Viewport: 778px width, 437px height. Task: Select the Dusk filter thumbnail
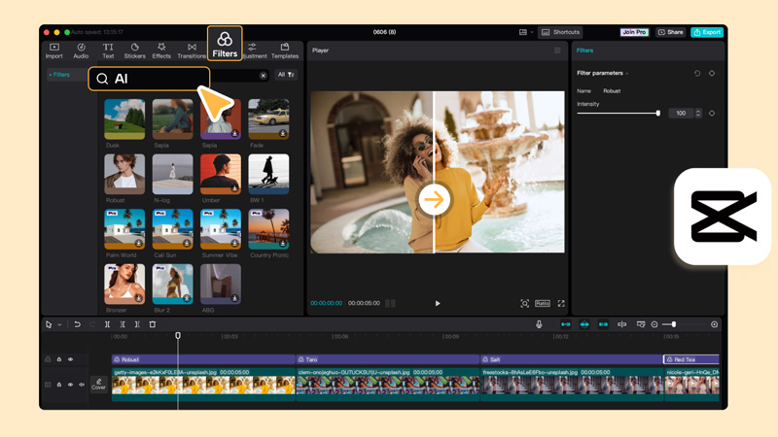coord(124,119)
